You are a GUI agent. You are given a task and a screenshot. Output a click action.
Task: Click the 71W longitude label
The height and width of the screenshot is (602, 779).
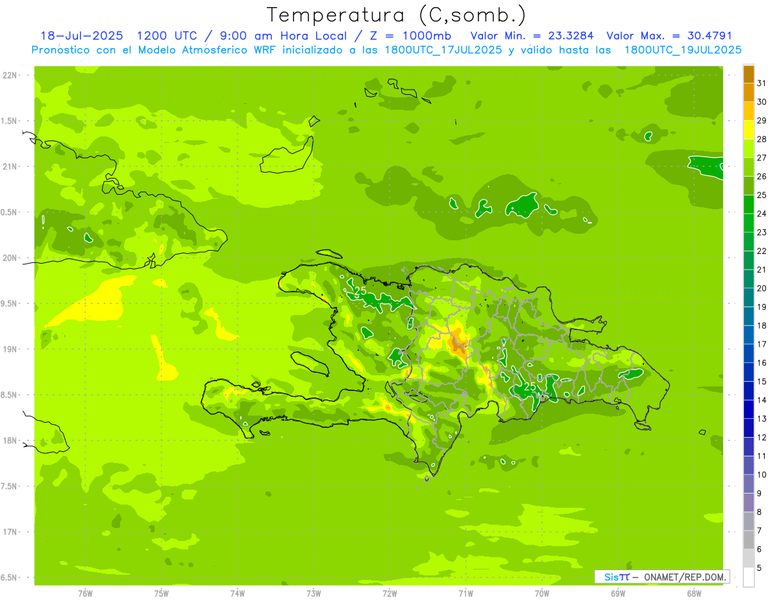[465, 594]
